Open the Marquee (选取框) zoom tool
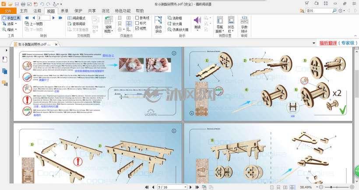 click(x=175, y=18)
